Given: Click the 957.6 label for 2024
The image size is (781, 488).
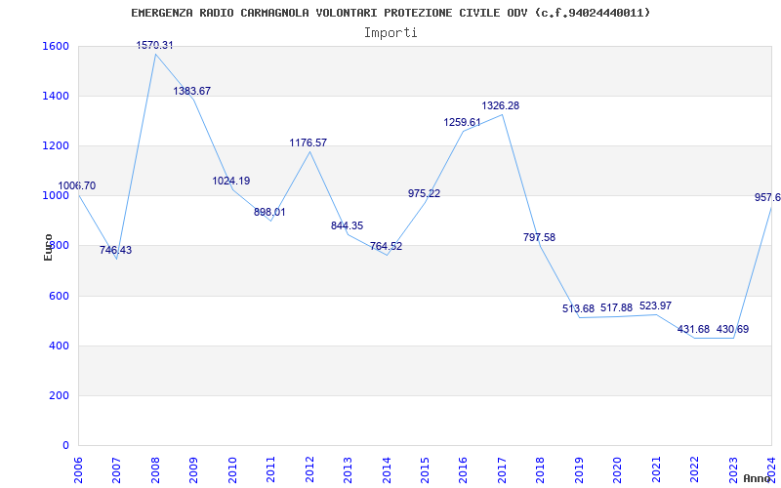Looking at the screenshot, I should (x=767, y=198).
